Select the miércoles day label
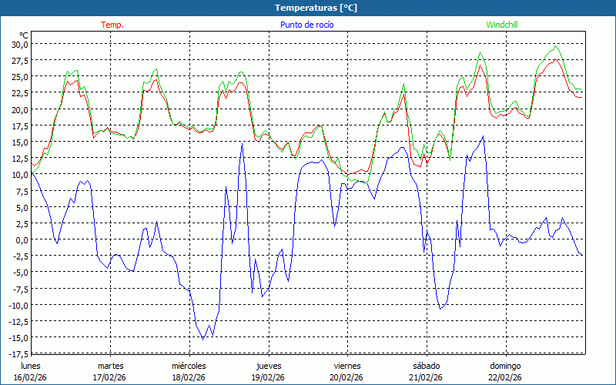 189,366
